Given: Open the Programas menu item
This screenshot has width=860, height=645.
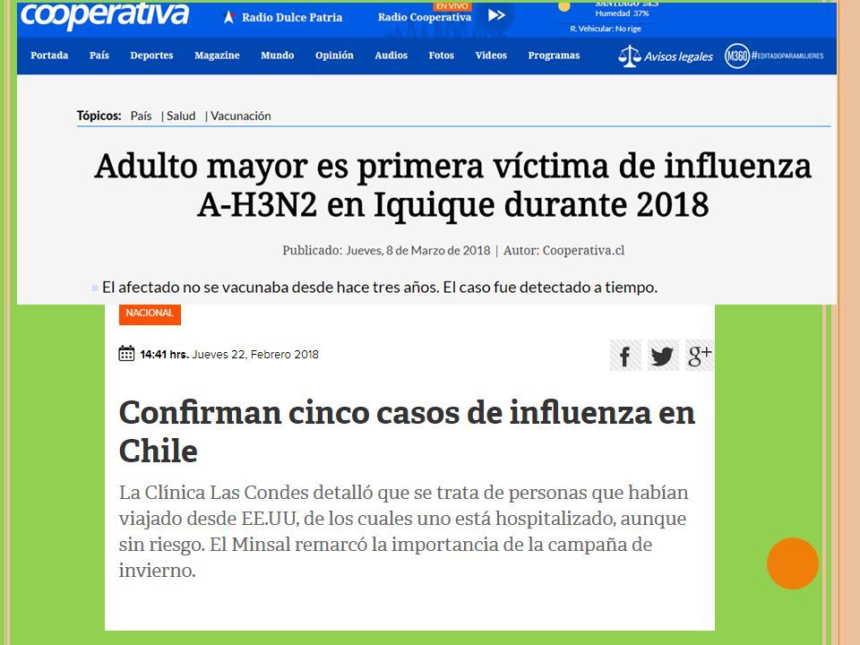Looking at the screenshot, I should click(554, 56).
